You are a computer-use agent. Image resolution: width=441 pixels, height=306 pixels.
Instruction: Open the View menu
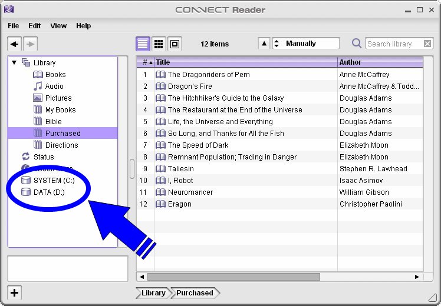click(58, 26)
